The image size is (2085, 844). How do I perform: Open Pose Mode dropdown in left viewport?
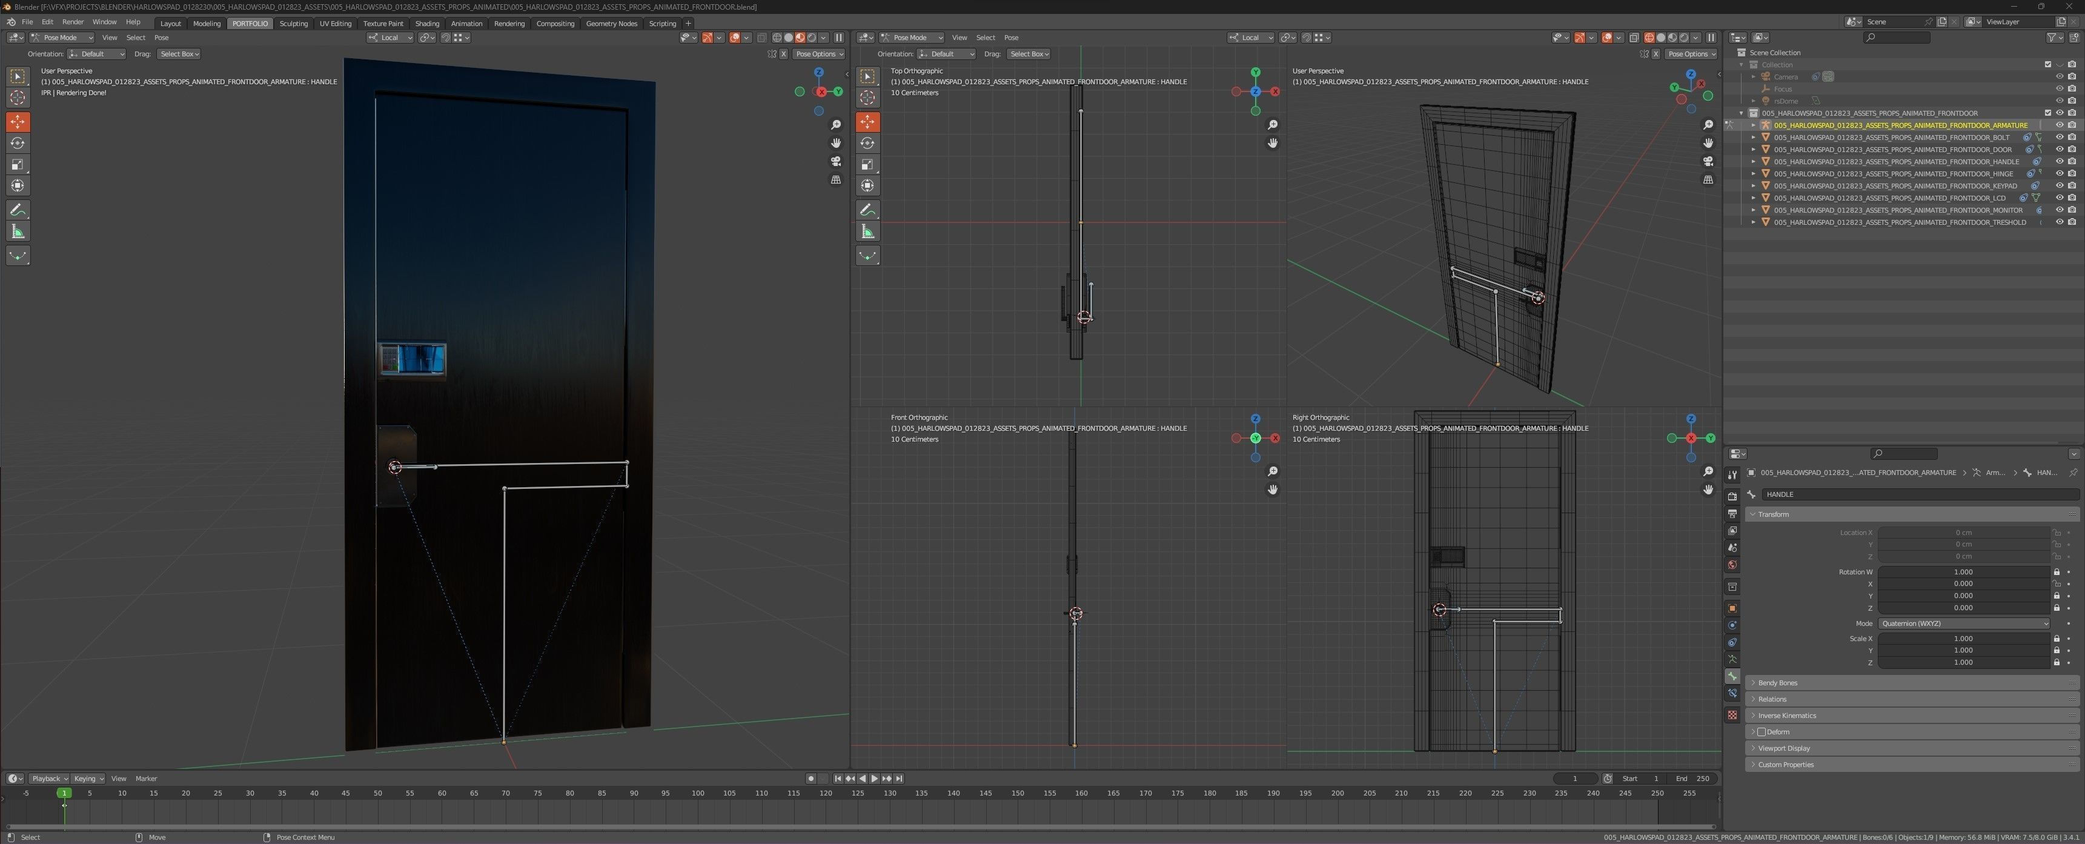tap(62, 37)
